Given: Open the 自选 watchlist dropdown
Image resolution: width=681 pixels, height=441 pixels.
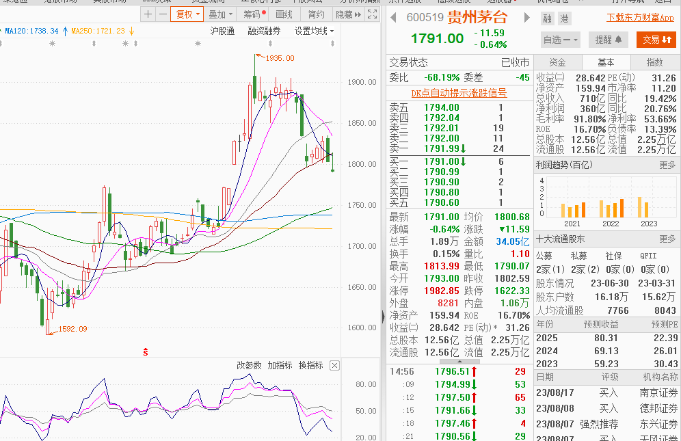Looking at the screenshot, I should pyautogui.click(x=561, y=40).
